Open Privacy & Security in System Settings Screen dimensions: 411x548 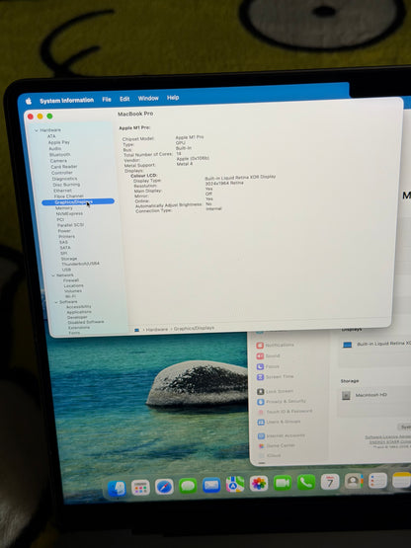pos(282,402)
